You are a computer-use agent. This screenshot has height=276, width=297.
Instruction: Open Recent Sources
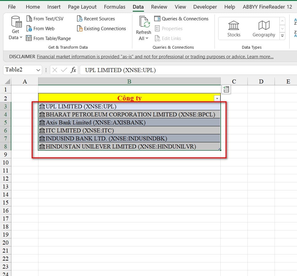pos(96,18)
